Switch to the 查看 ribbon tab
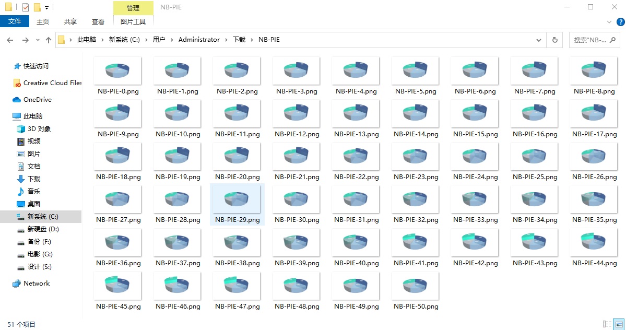The image size is (626, 330). click(98, 21)
